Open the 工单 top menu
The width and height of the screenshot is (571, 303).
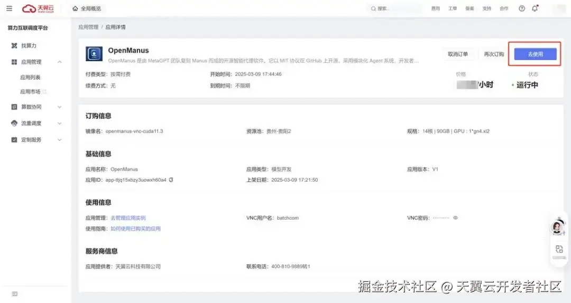coord(453,8)
